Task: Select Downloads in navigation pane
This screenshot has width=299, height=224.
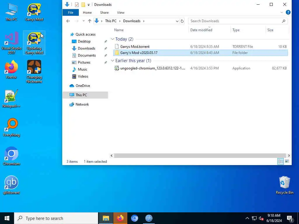Action: [86, 48]
